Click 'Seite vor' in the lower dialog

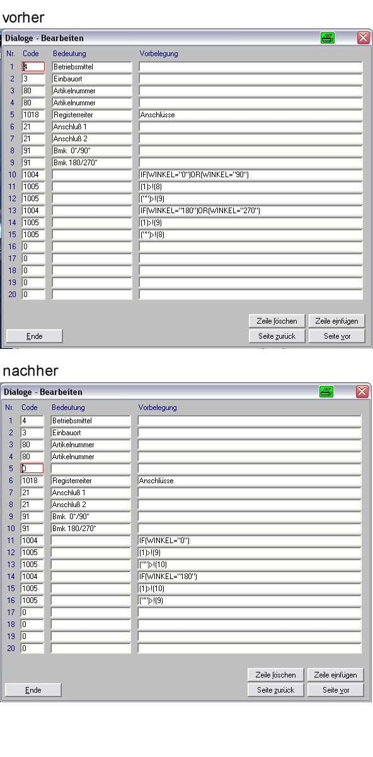(x=335, y=690)
